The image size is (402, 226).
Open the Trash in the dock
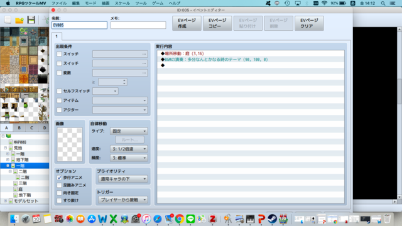point(387,219)
